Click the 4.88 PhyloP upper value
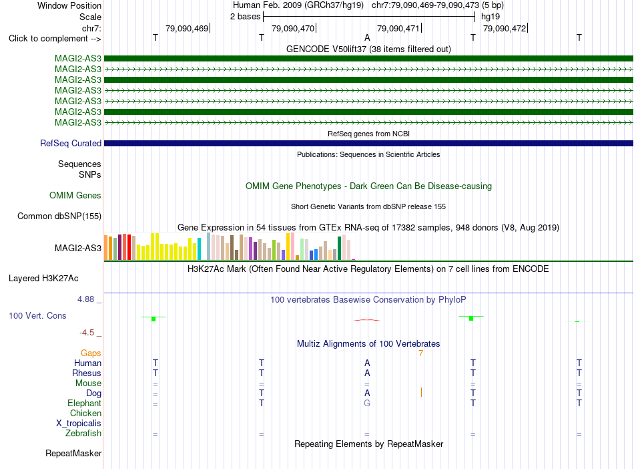The width and height of the screenshot is (634, 469). point(85,299)
